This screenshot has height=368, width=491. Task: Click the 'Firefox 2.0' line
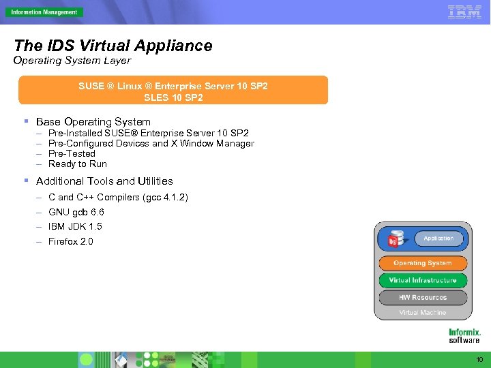click(71, 241)
